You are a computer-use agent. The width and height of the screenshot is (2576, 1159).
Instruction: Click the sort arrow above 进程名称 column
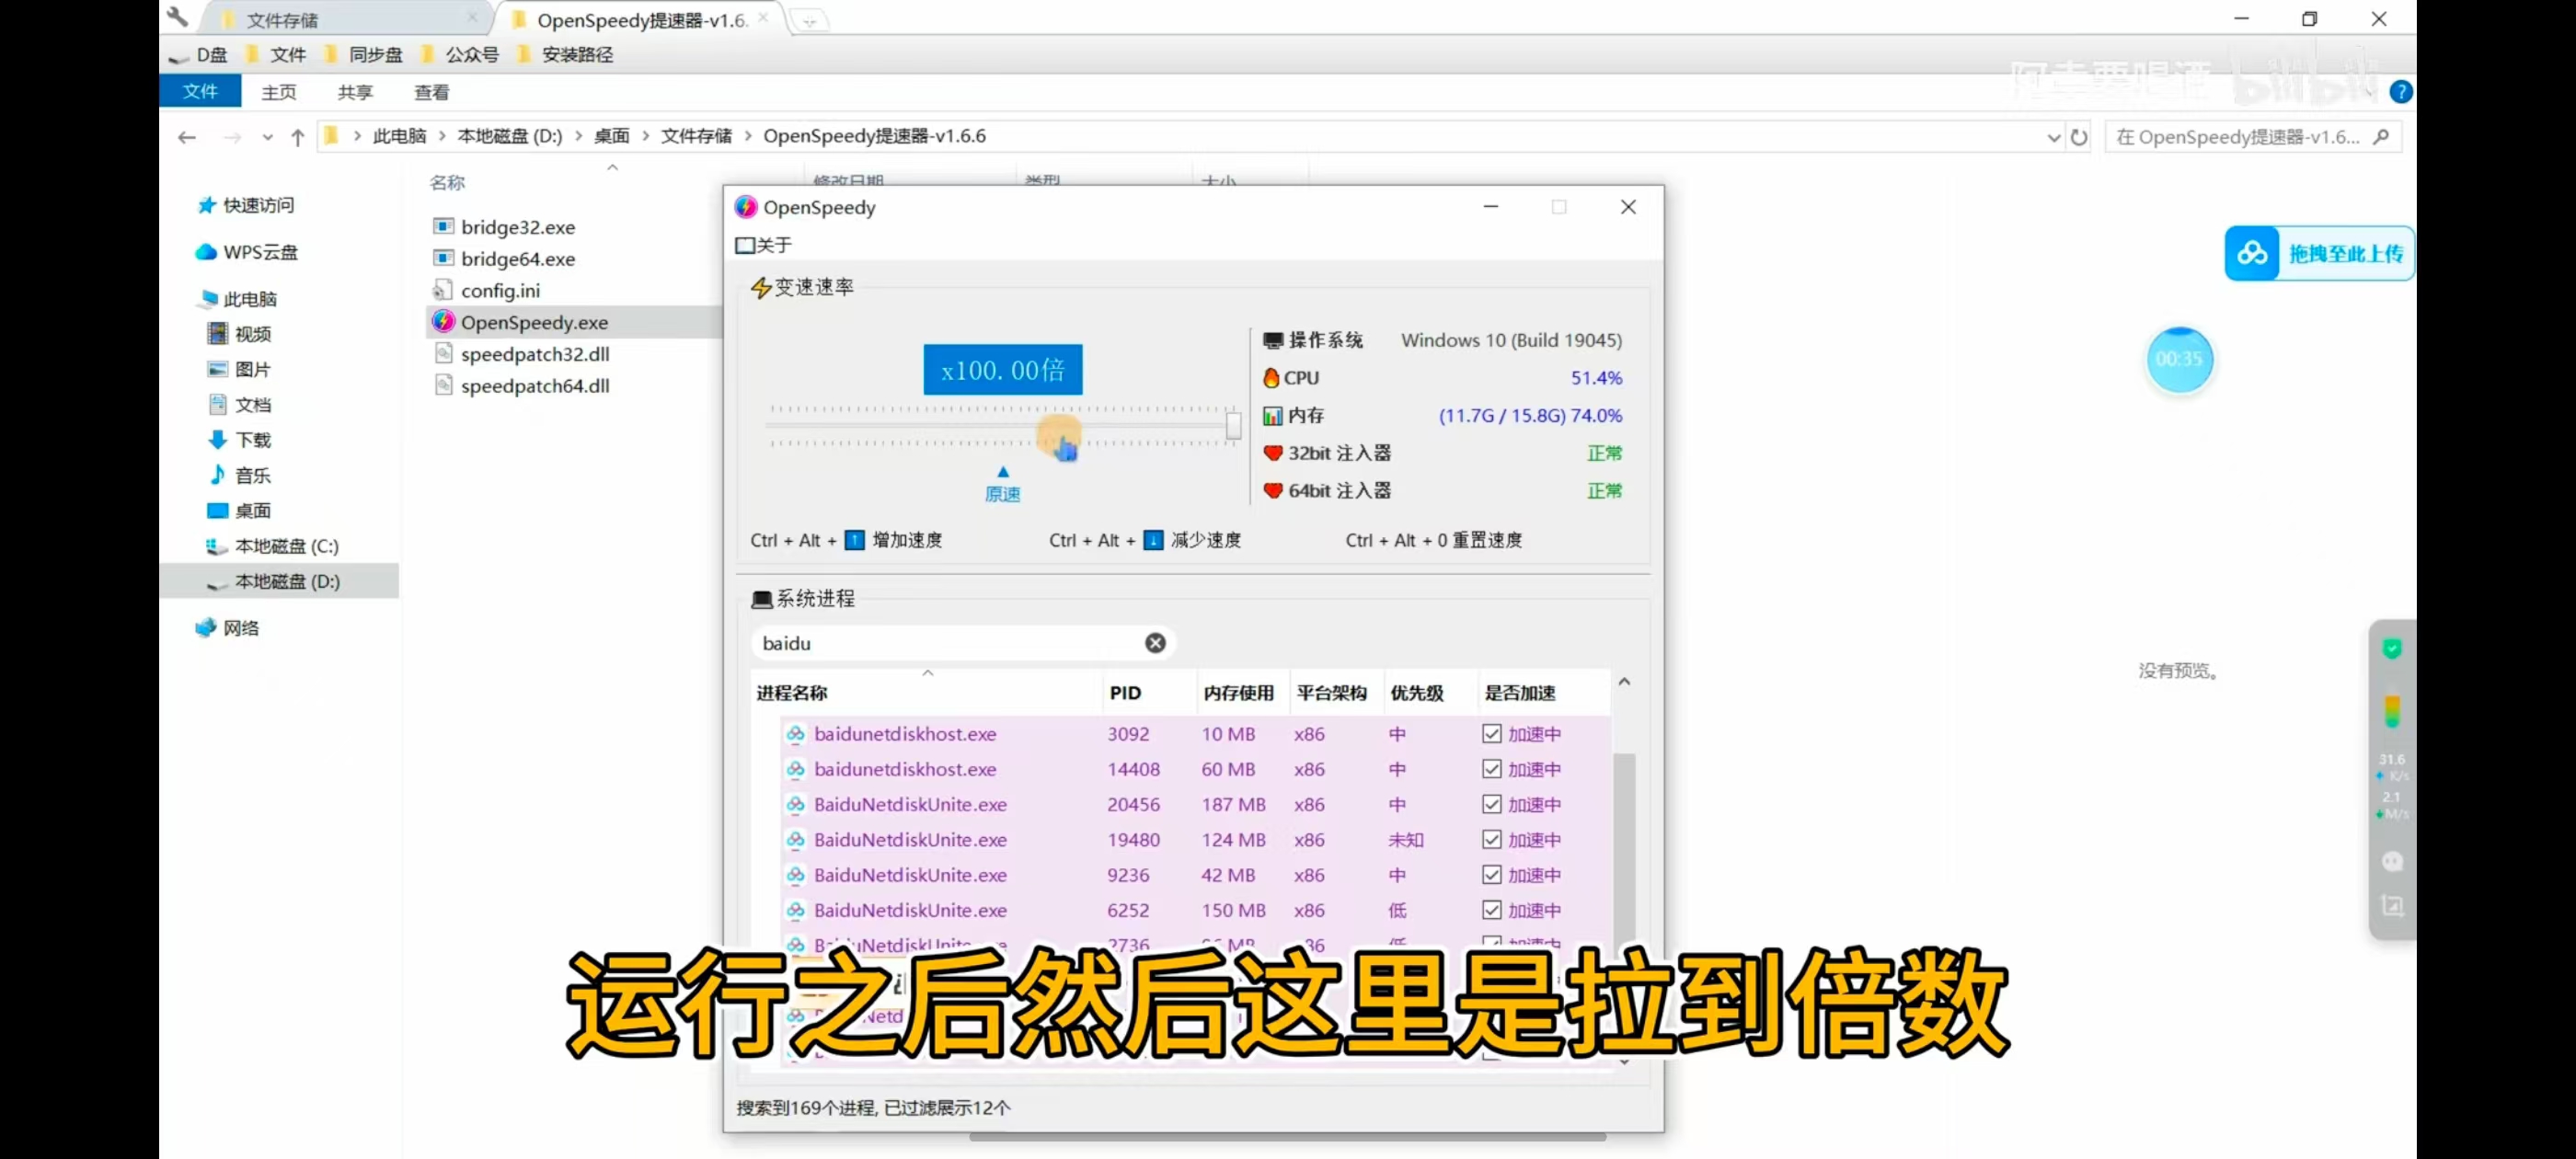click(927, 674)
